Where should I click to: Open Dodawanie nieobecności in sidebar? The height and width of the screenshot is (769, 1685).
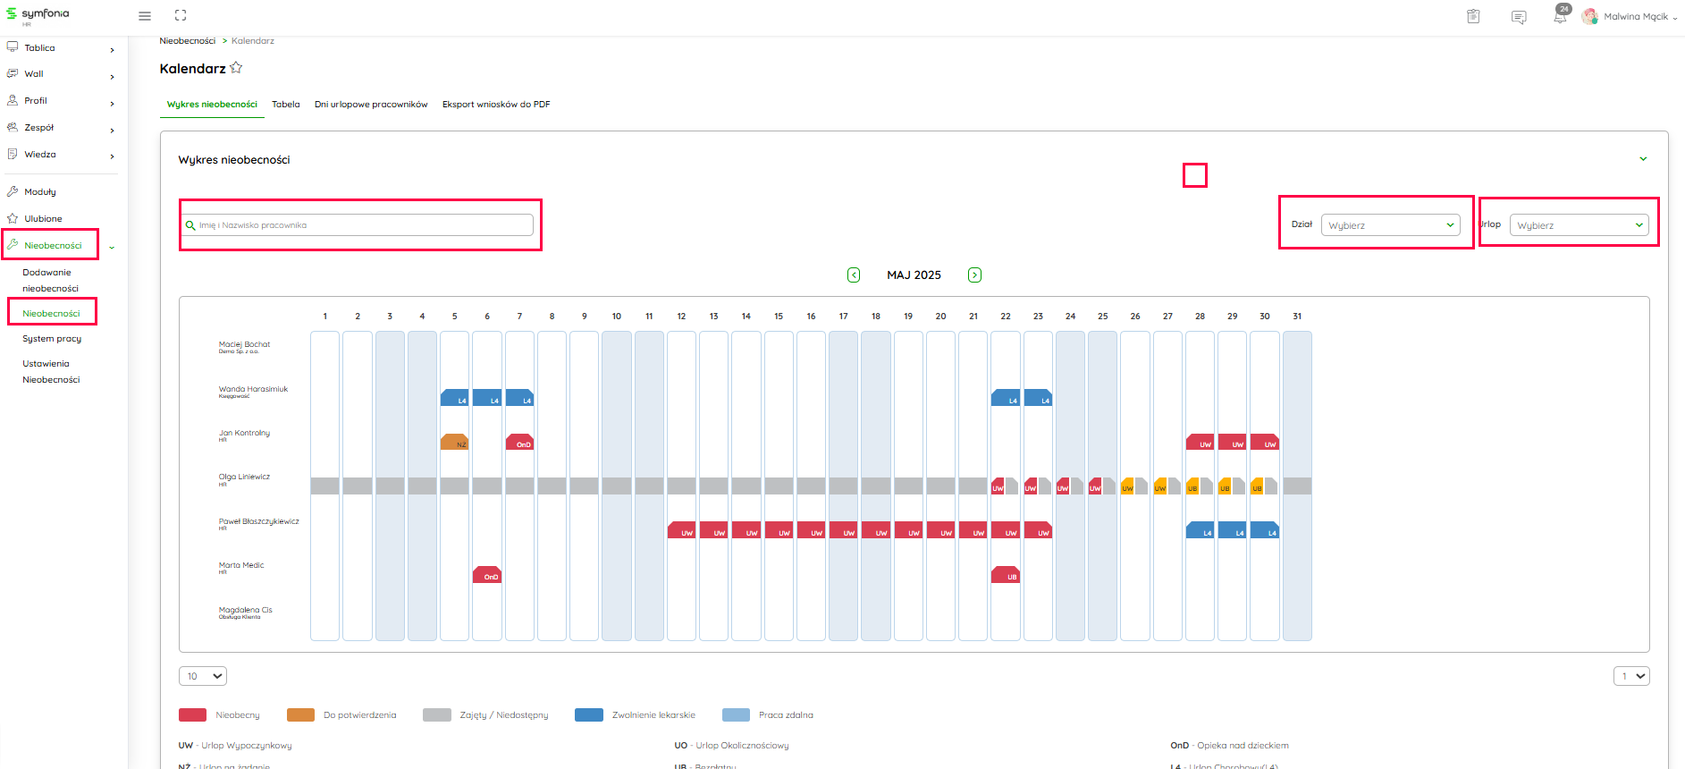[50, 280]
